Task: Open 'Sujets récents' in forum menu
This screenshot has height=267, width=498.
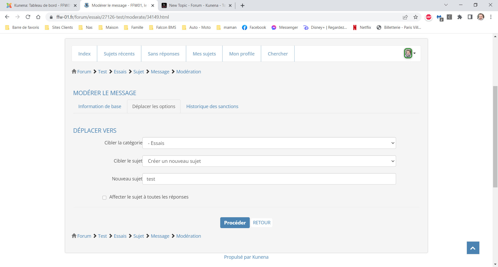Action: click(x=119, y=54)
